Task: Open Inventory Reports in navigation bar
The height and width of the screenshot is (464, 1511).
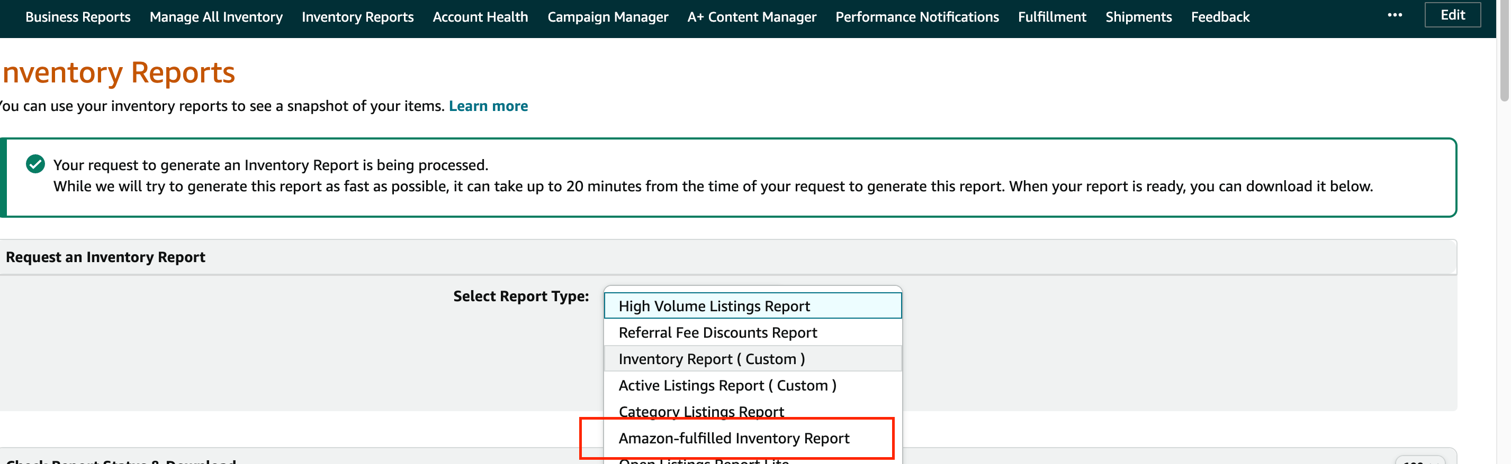Action: tap(357, 17)
